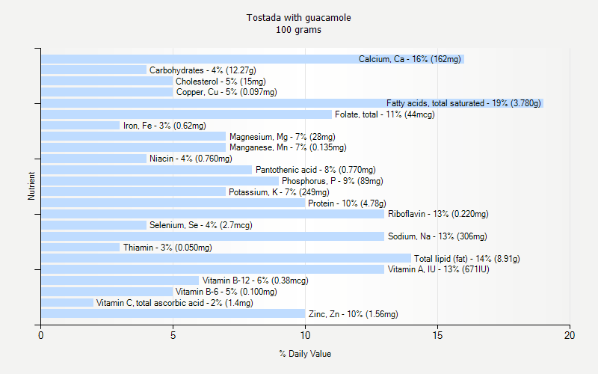Click the Nutrient y-axis label

point(31,186)
